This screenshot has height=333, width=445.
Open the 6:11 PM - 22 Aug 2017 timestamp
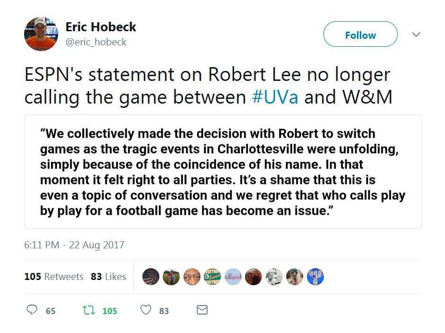(x=74, y=245)
